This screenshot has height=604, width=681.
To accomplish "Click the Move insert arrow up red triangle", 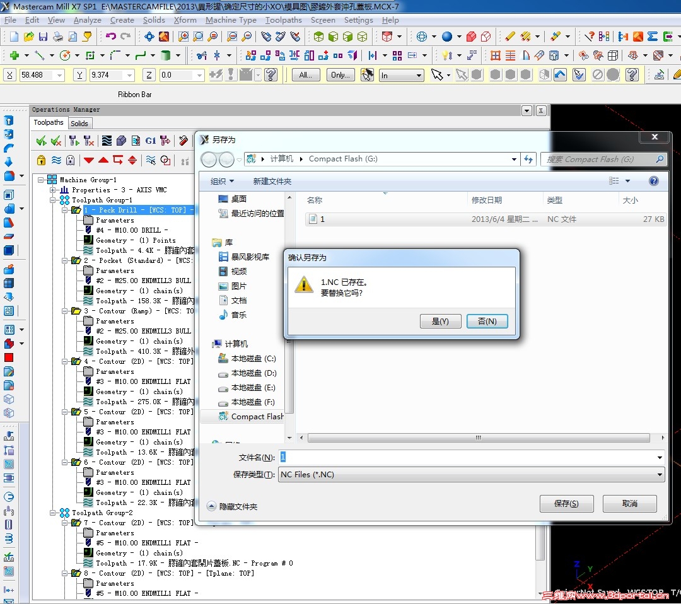I will pyautogui.click(x=103, y=160).
